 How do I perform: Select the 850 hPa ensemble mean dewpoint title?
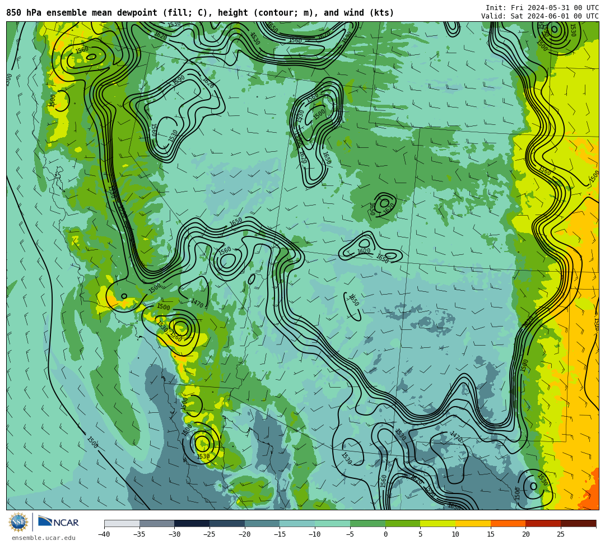coord(200,13)
